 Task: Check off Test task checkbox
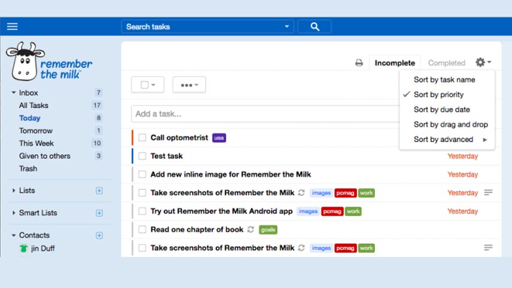(x=142, y=156)
